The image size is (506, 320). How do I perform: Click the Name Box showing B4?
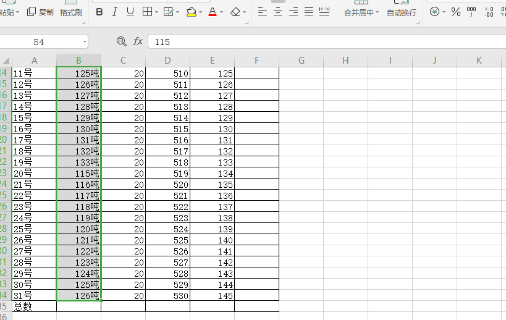pos(39,42)
